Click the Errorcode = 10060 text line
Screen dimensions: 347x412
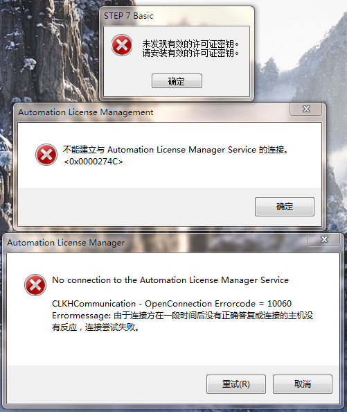[172, 304]
